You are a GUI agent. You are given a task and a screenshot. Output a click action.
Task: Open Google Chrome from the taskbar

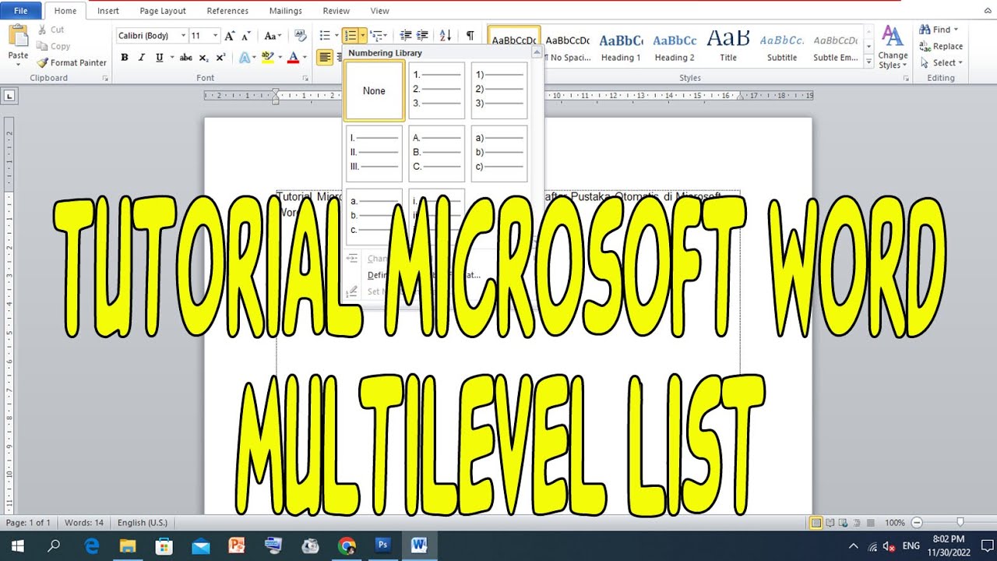(347, 545)
